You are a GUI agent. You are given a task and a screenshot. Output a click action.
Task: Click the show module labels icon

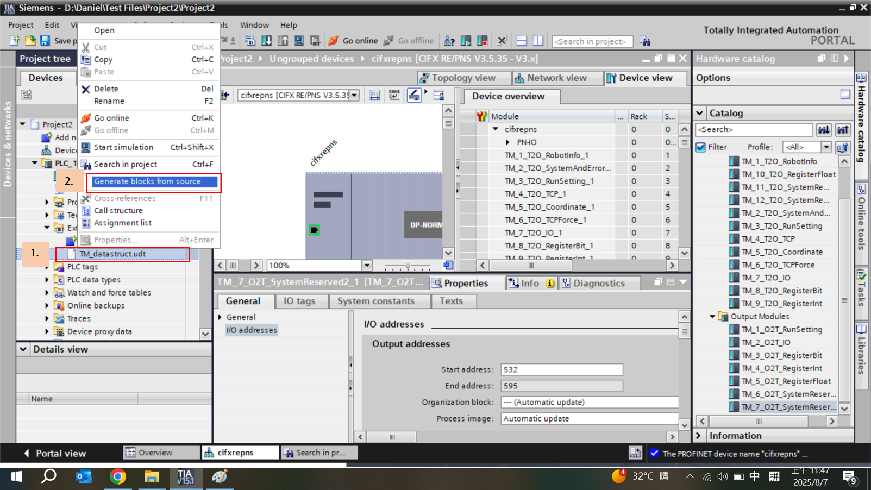tap(414, 95)
